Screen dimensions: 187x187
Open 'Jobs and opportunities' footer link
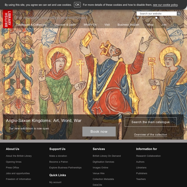click(x=18, y=173)
